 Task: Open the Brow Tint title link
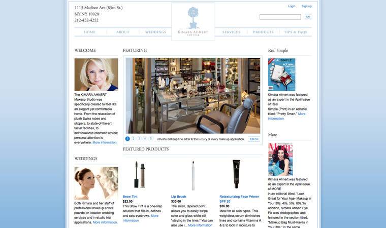[x=130, y=197]
